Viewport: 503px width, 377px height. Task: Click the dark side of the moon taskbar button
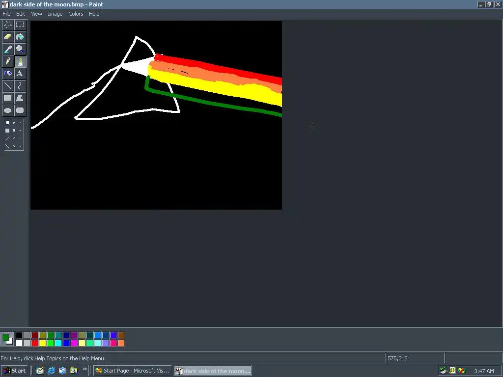tap(213, 371)
